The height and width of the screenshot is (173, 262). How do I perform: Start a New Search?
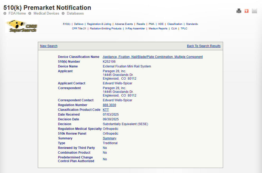click(49, 46)
